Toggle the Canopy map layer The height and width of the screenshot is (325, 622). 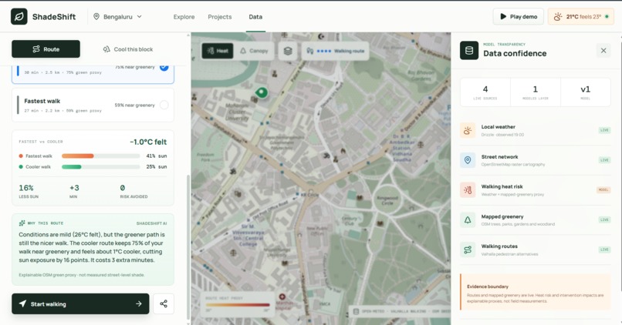tap(254, 51)
